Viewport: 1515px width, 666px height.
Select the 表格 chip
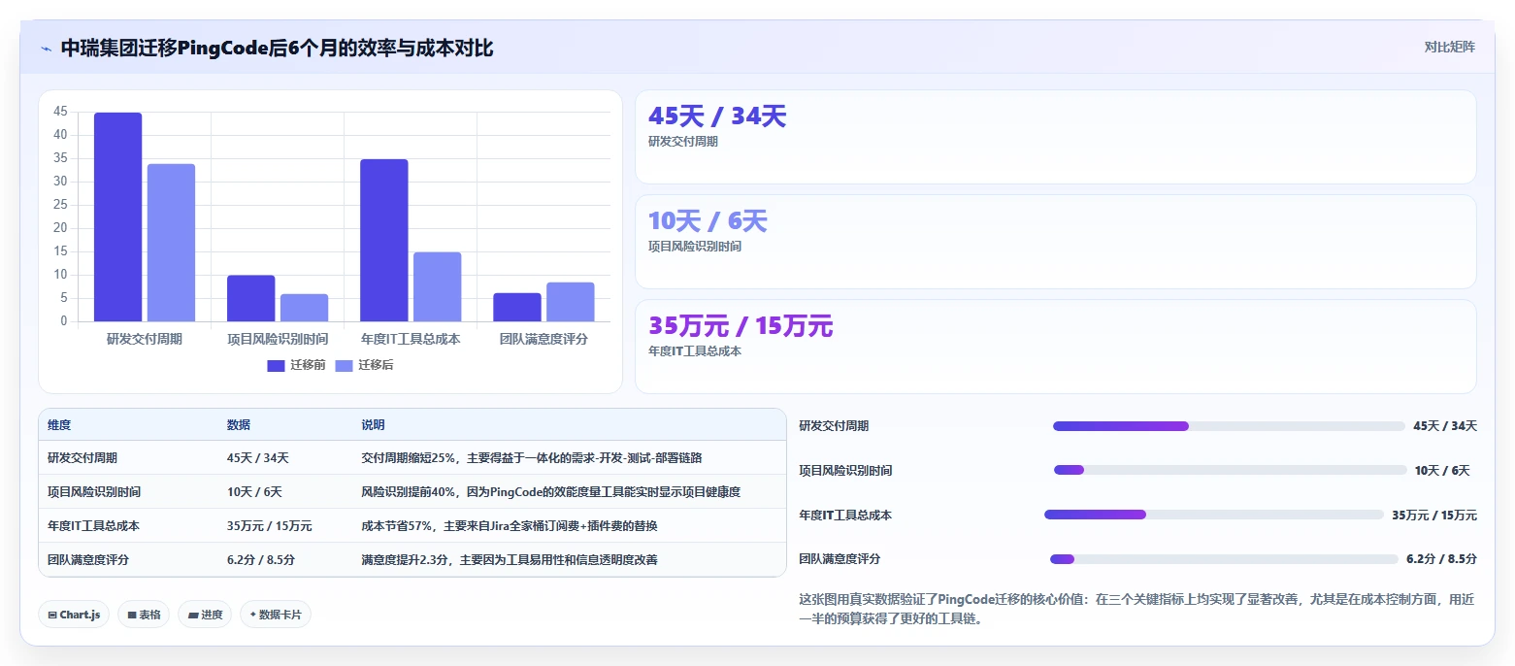tap(144, 615)
